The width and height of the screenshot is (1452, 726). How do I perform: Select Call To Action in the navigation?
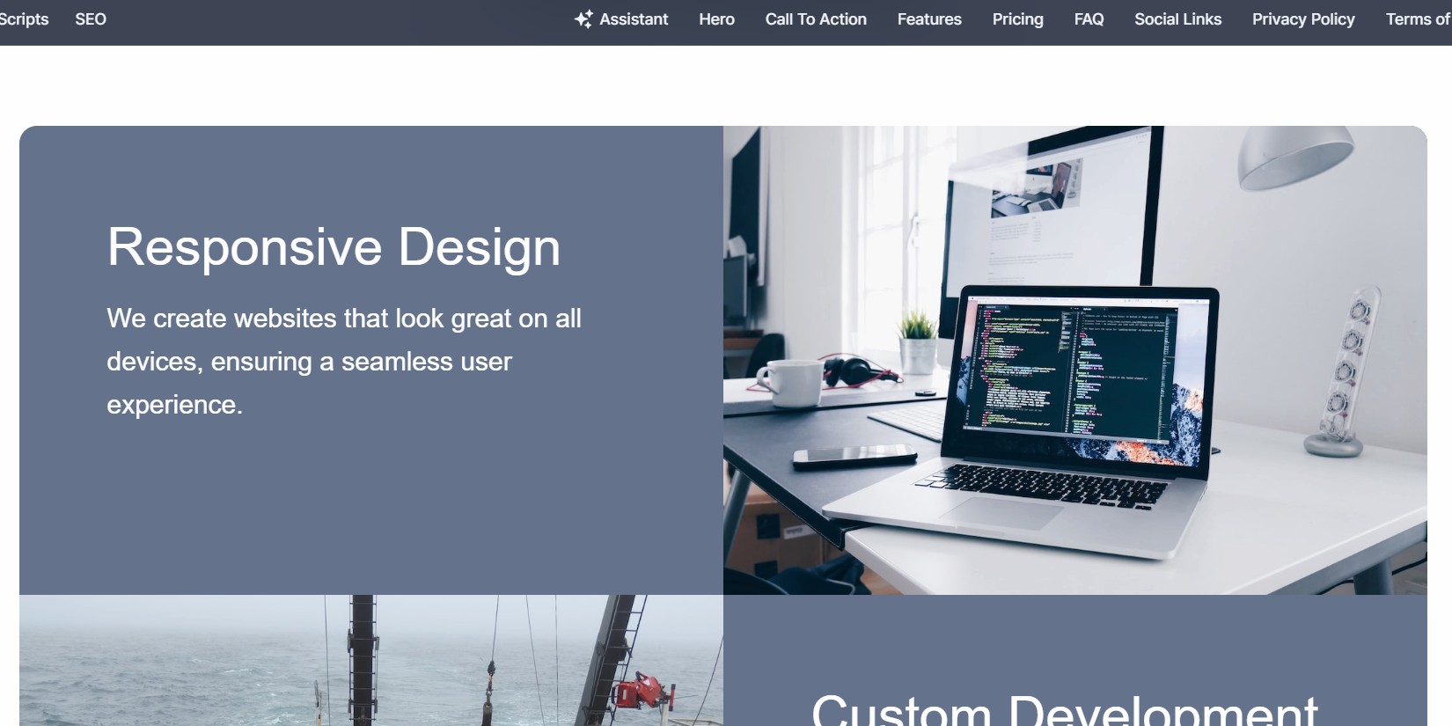coord(816,19)
